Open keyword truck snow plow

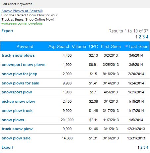[x=17, y=129]
